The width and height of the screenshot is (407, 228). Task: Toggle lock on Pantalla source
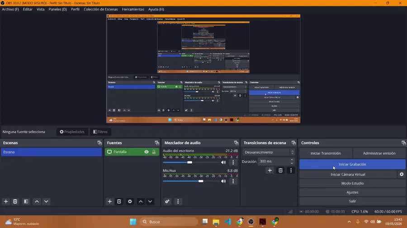(154, 152)
